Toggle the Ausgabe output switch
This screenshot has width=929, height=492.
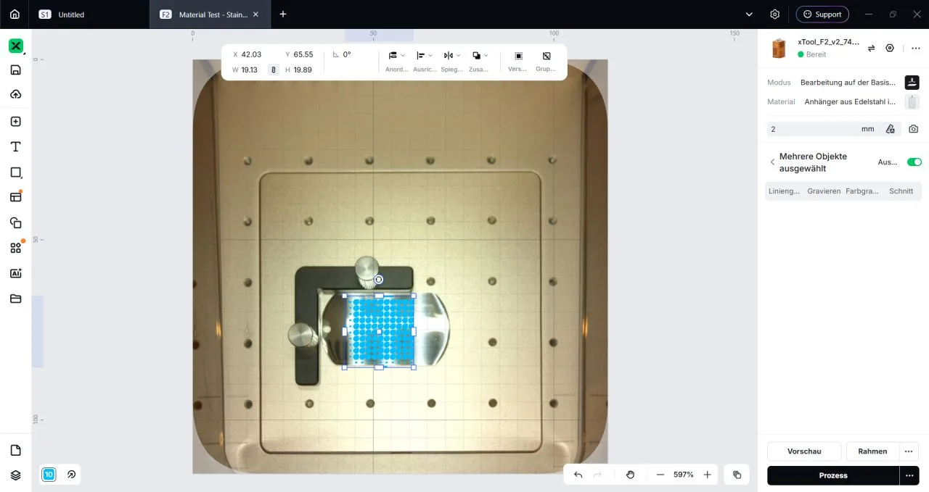(914, 162)
